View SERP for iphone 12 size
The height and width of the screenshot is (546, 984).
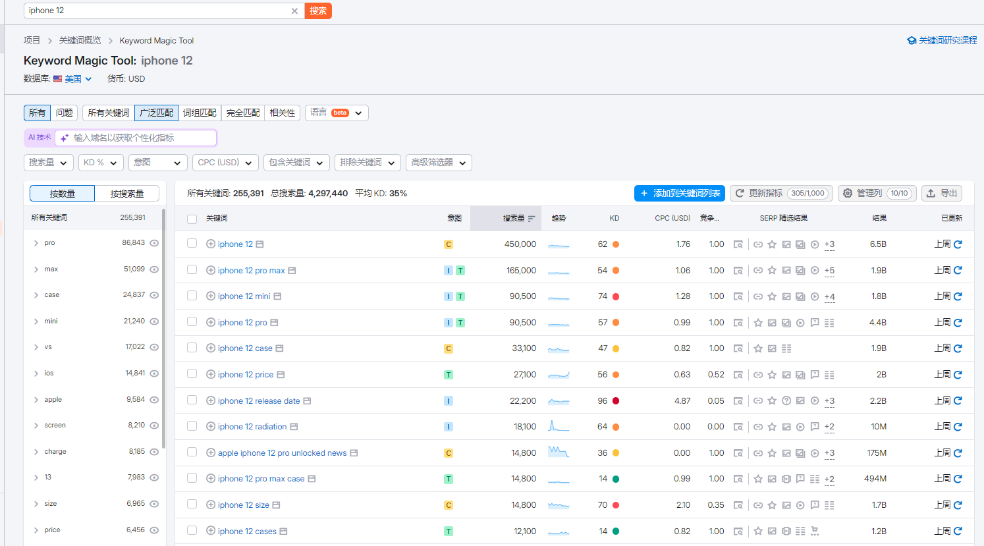pyautogui.click(x=738, y=505)
